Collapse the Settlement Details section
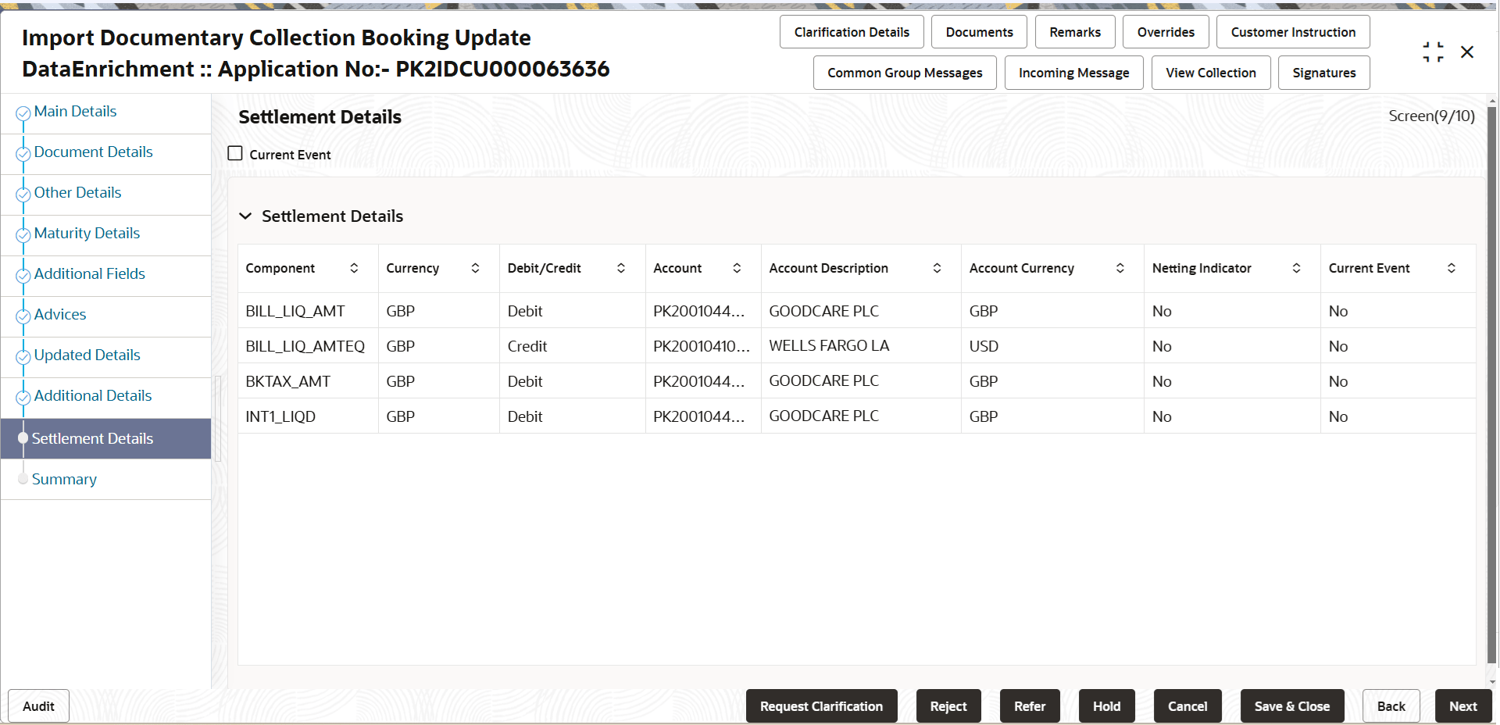 [x=245, y=216]
